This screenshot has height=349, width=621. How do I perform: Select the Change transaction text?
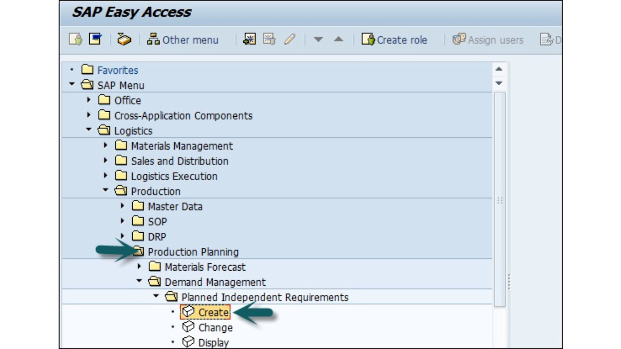(215, 328)
